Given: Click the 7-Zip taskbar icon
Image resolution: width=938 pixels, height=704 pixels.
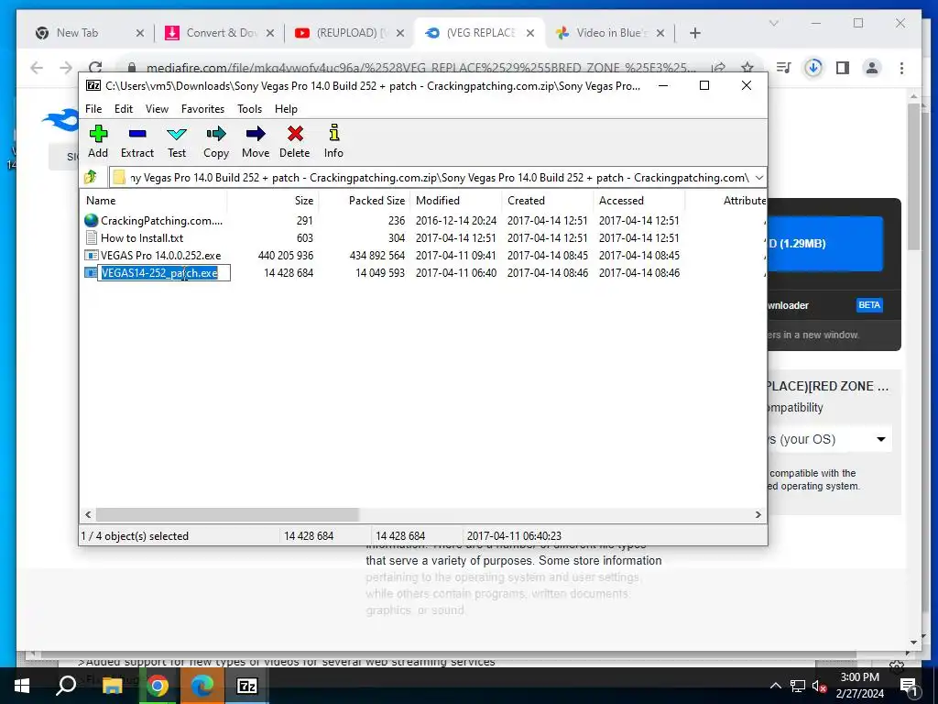Looking at the screenshot, I should 247,686.
